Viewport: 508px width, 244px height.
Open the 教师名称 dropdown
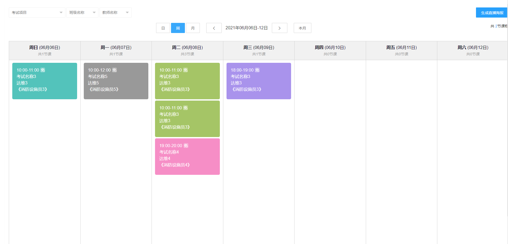pos(115,12)
